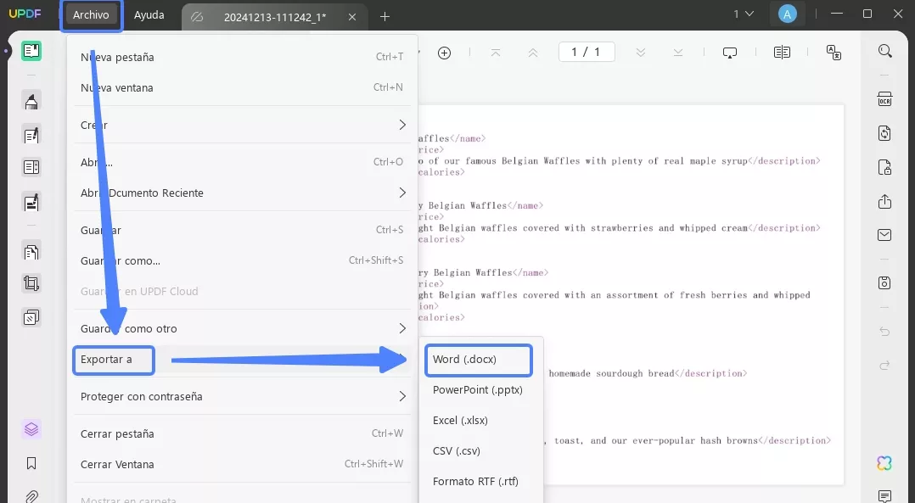Image resolution: width=915 pixels, height=503 pixels.
Task: Go to first page arrow
Action: (x=496, y=53)
